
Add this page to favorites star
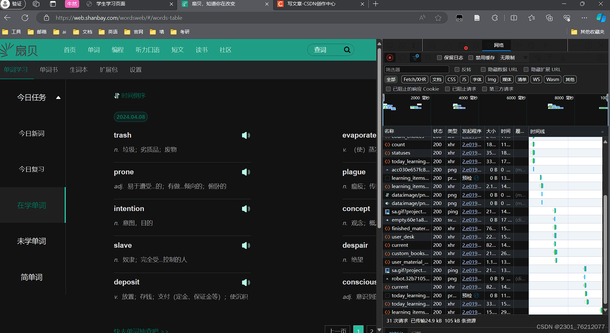coord(438,18)
